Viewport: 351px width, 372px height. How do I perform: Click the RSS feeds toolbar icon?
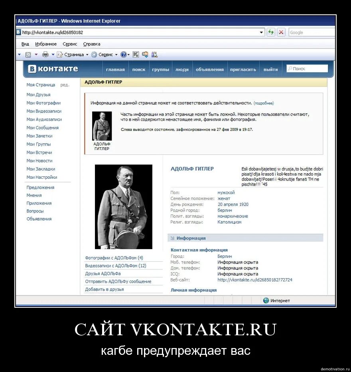coord(28,55)
